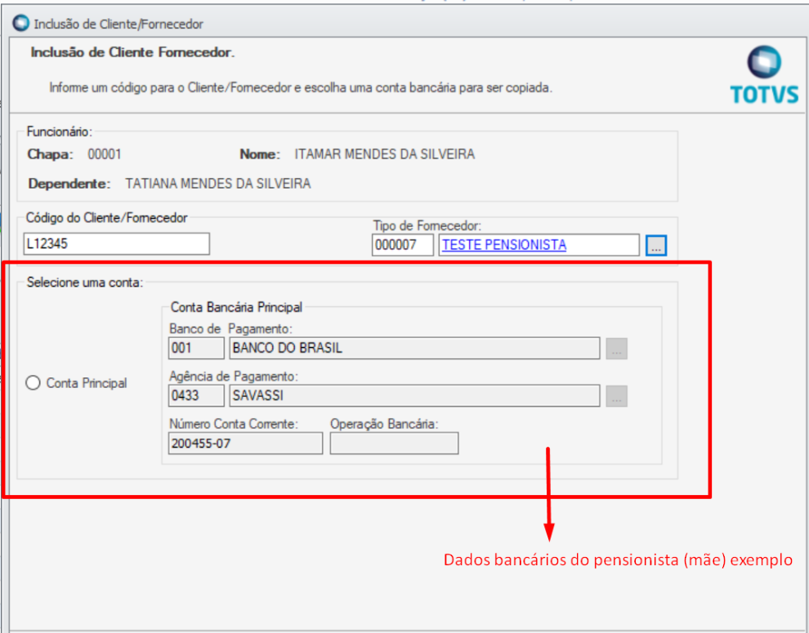The image size is (809, 633).
Task: Click the instruction text Informe um código
Action: (301, 87)
